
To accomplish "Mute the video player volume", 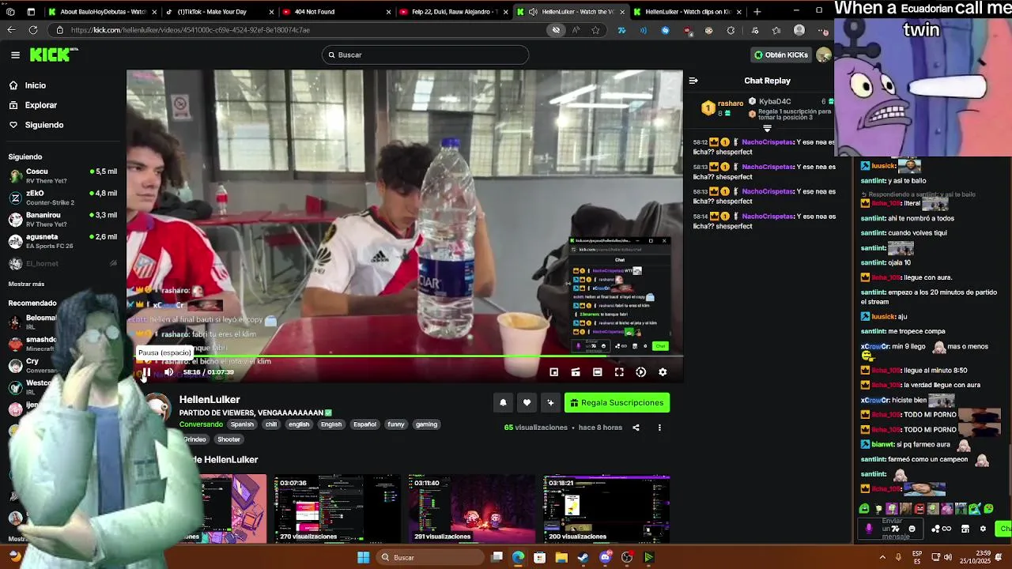I will (x=168, y=372).
